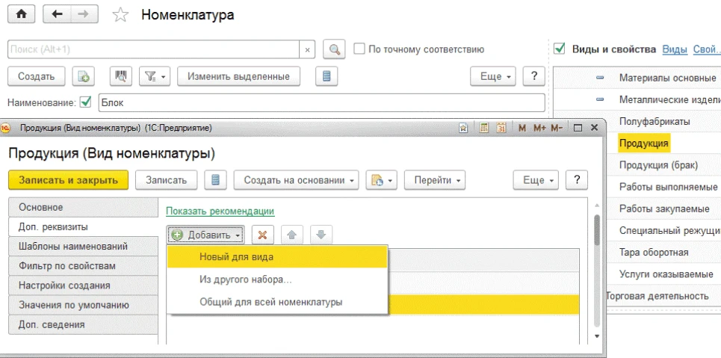Switch to Шаблоны наименований tab

pos(72,246)
